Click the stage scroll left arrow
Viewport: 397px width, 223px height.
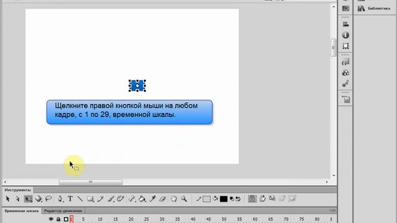[5, 181]
